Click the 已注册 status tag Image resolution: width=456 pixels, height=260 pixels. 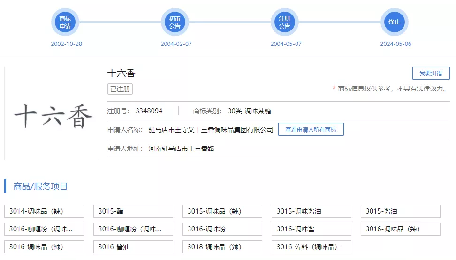(120, 89)
